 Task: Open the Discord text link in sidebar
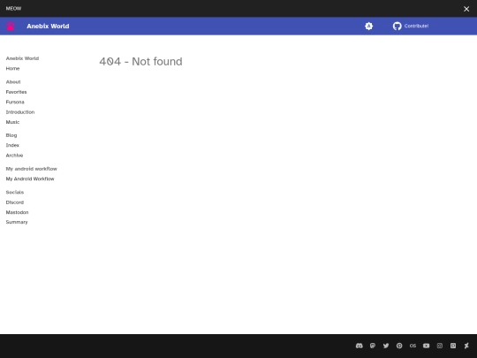(x=15, y=202)
